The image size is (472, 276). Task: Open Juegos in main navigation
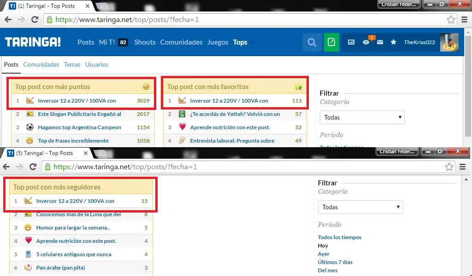218,42
